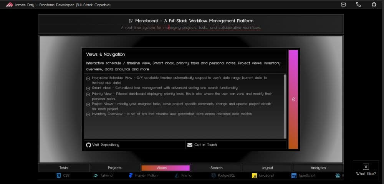Expand the What Else? double-chevron icon
384x184 pixels.
coord(366,167)
